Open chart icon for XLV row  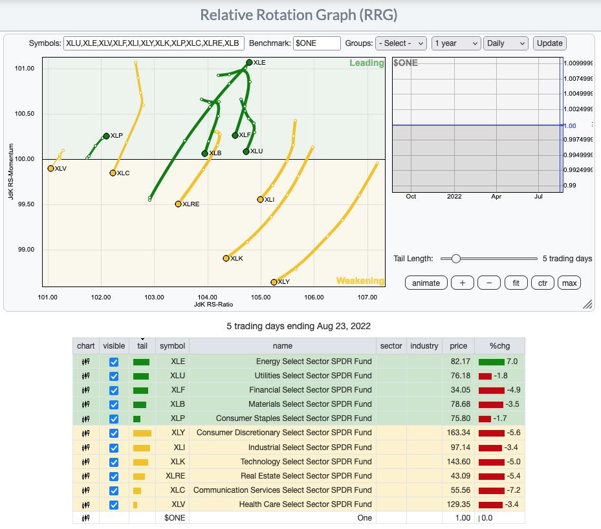(86, 504)
